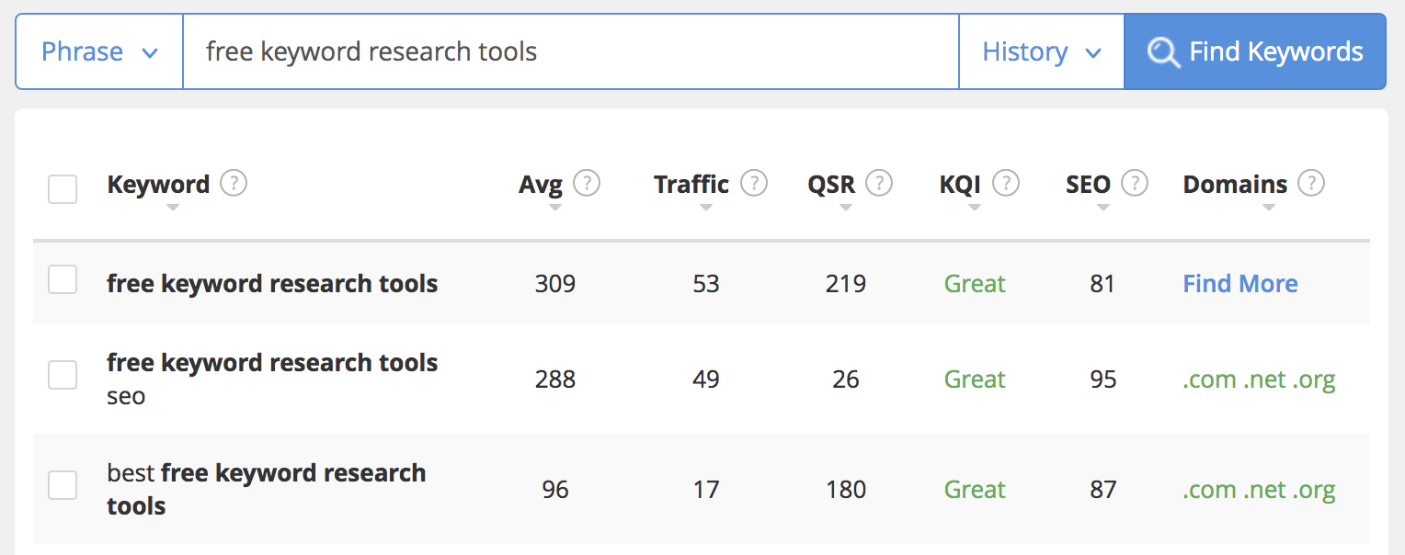Click the SEO score 87
The width and height of the screenshot is (1405, 555).
pos(1102,490)
